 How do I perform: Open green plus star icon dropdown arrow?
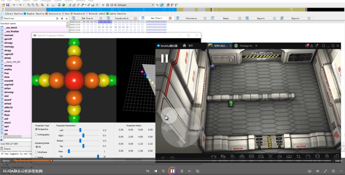tap(85, 5)
